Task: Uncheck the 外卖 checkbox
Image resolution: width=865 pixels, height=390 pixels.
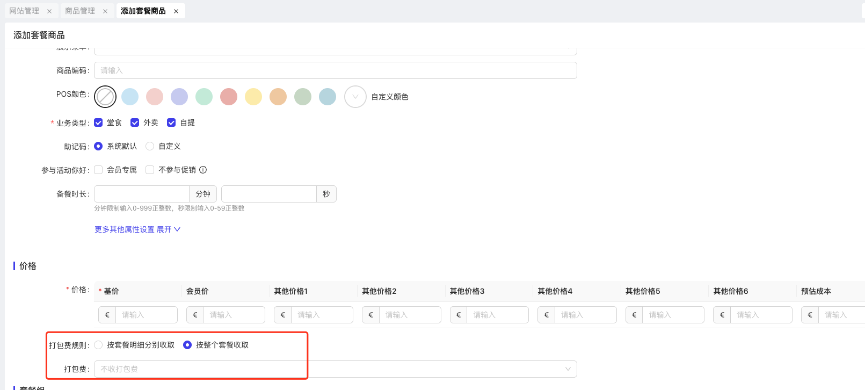Action: click(x=135, y=122)
